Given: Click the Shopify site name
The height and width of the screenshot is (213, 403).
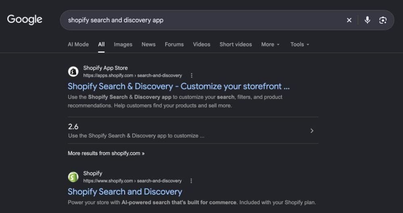Looking at the screenshot, I should [93, 173].
